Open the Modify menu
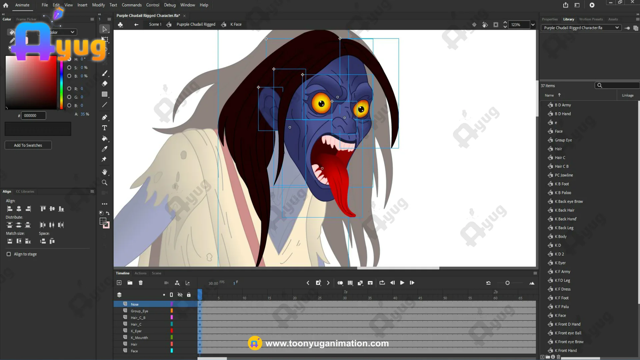This screenshot has width=640, height=360. (98, 5)
